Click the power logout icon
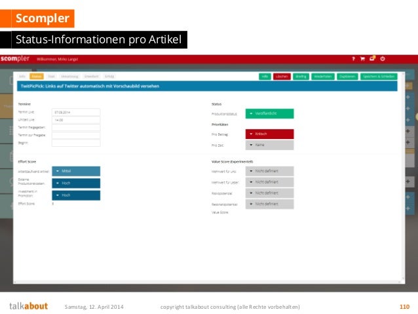418x314 pixels. 383,59
